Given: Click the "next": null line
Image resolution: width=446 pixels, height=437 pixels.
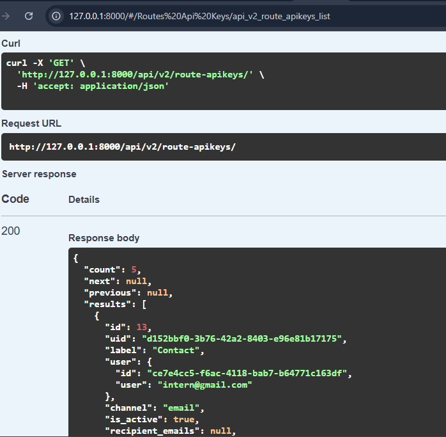Looking at the screenshot, I should 118,281.
